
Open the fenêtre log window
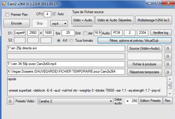[x=161, y=33]
